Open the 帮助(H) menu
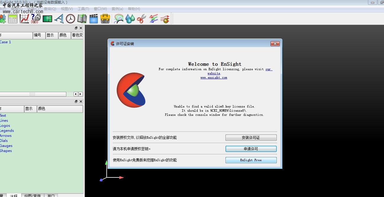The height and width of the screenshot is (197, 384). click(134, 9)
